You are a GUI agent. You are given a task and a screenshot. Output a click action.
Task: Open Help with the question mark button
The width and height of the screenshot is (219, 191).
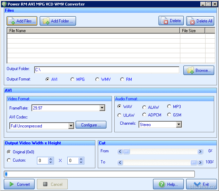click(168, 184)
